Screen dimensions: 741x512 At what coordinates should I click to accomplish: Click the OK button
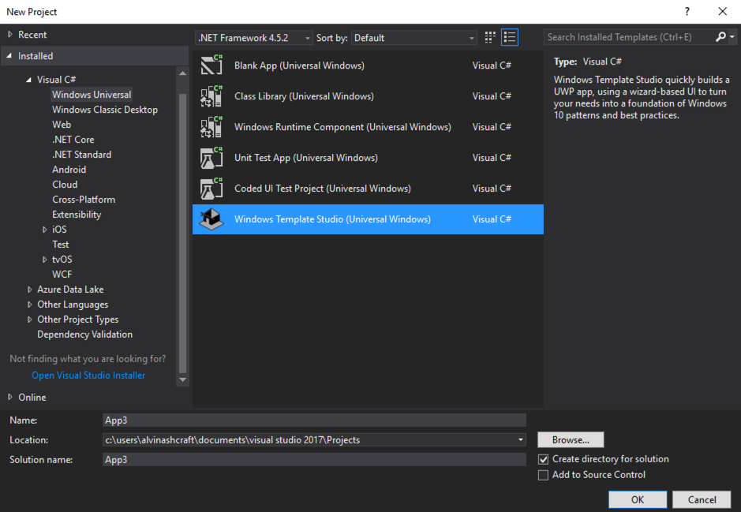(x=638, y=499)
